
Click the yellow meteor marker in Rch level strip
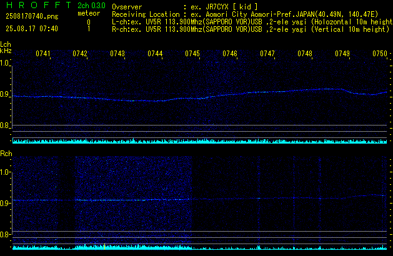tap(104, 247)
